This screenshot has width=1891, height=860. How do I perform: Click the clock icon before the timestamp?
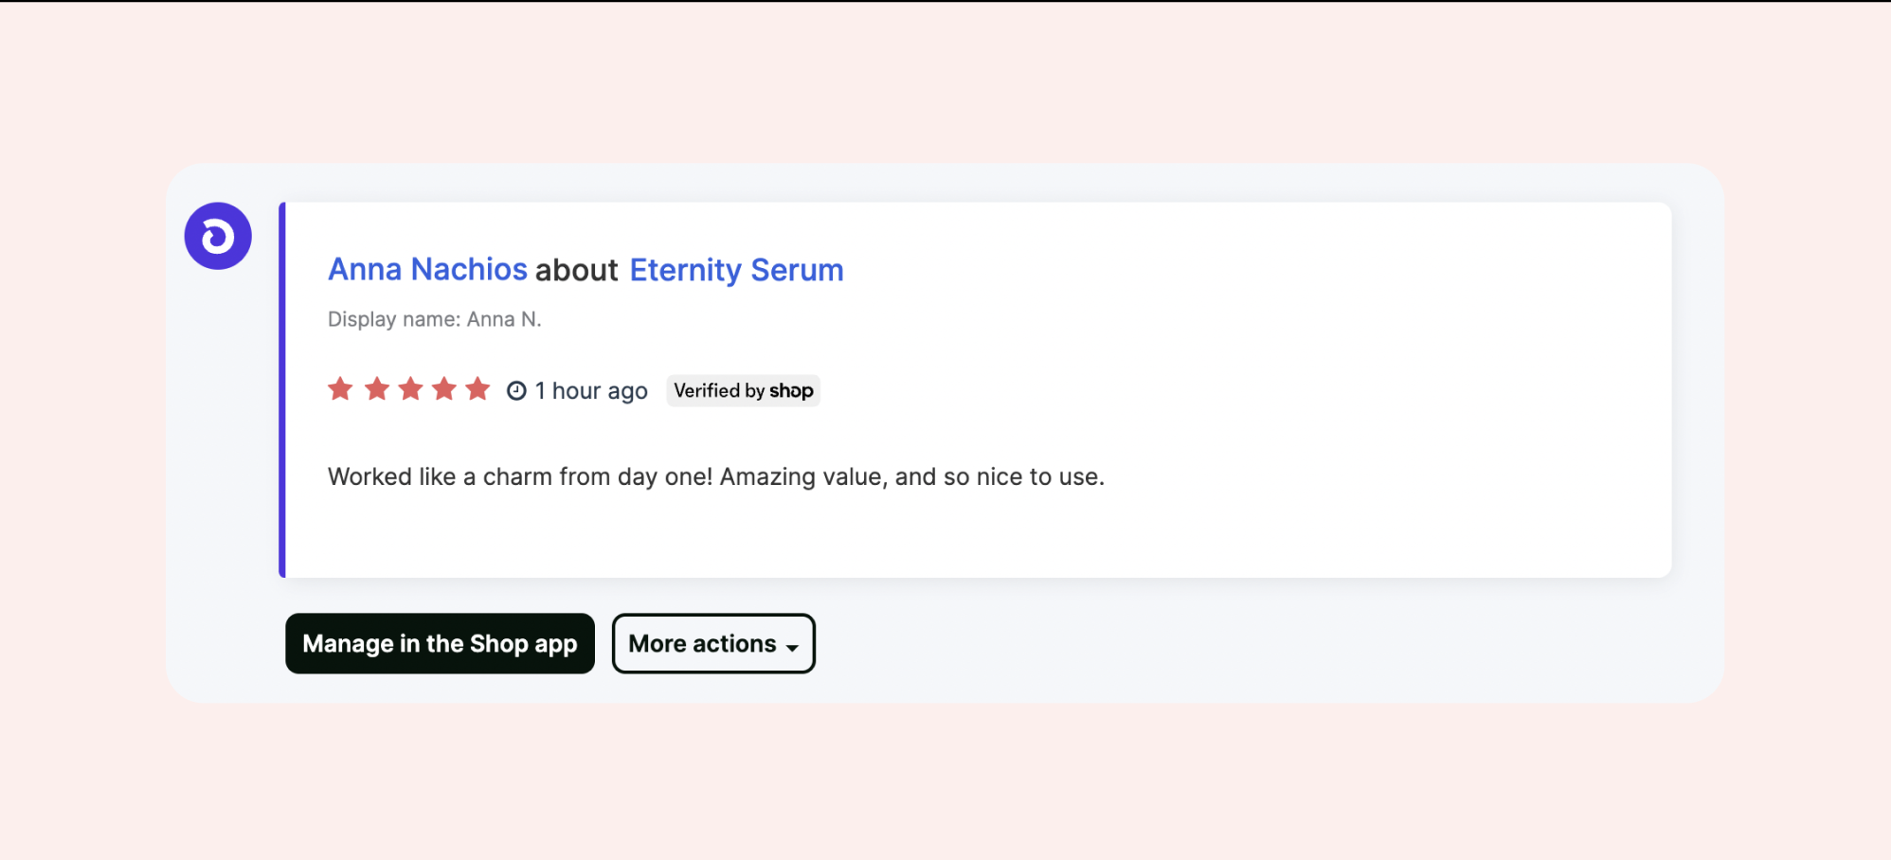pyautogui.click(x=516, y=390)
